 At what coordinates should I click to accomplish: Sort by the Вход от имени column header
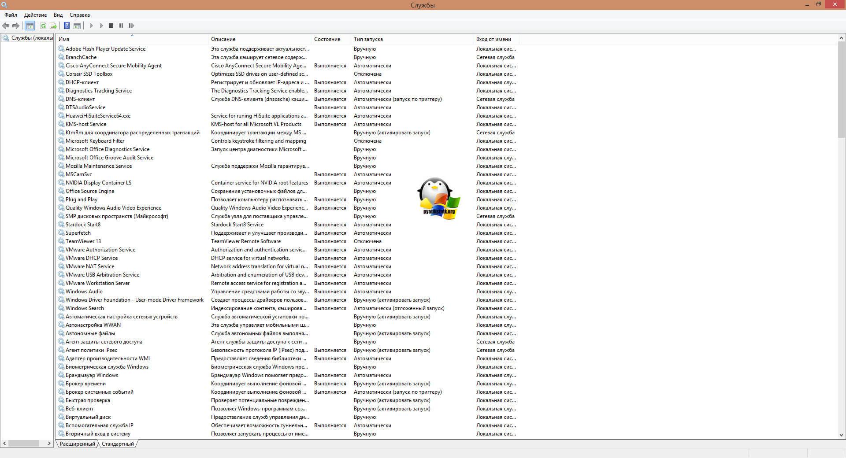coord(496,39)
